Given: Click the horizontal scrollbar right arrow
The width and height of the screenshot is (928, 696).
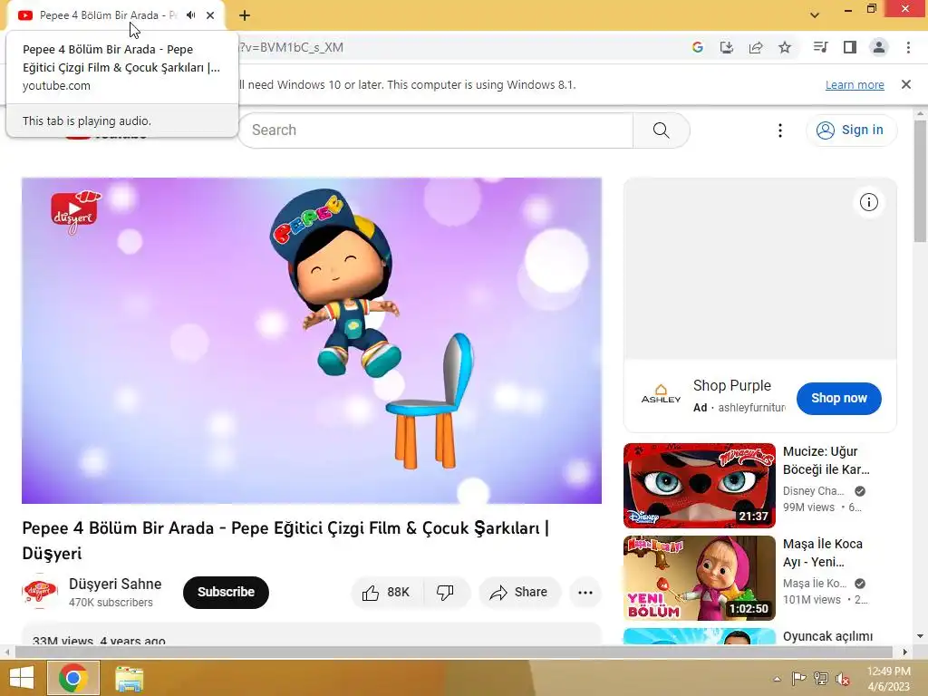Looking at the screenshot, I should (905, 652).
